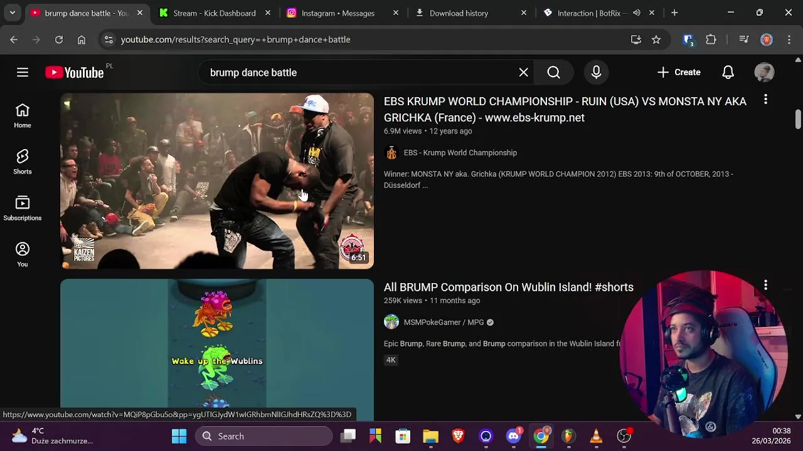Click the browser home icon

tap(82, 39)
